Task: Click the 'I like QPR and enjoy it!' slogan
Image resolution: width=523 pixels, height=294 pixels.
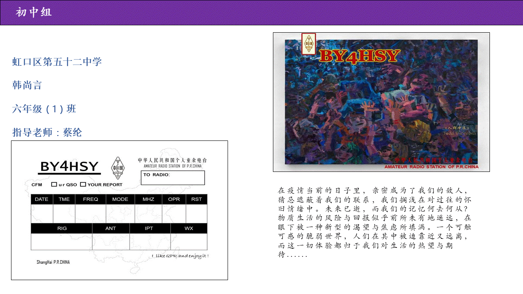Action: (180, 256)
